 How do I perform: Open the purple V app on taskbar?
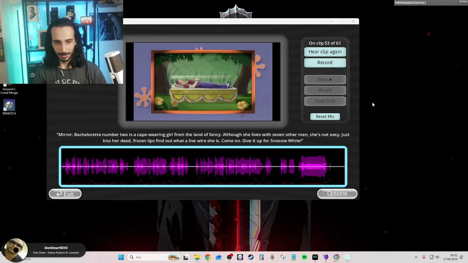point(326,257)
